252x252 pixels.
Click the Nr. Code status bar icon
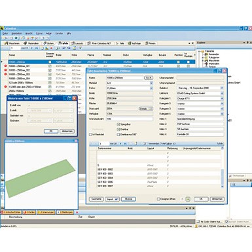(198, 221)
